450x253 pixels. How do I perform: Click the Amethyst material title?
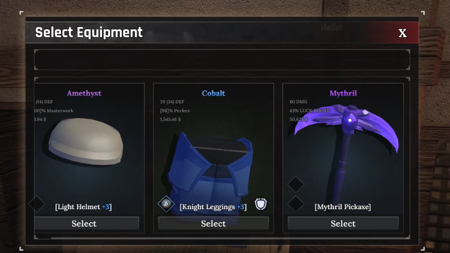click(x=84, y=93)
